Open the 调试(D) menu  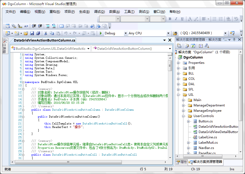point(99,12)
